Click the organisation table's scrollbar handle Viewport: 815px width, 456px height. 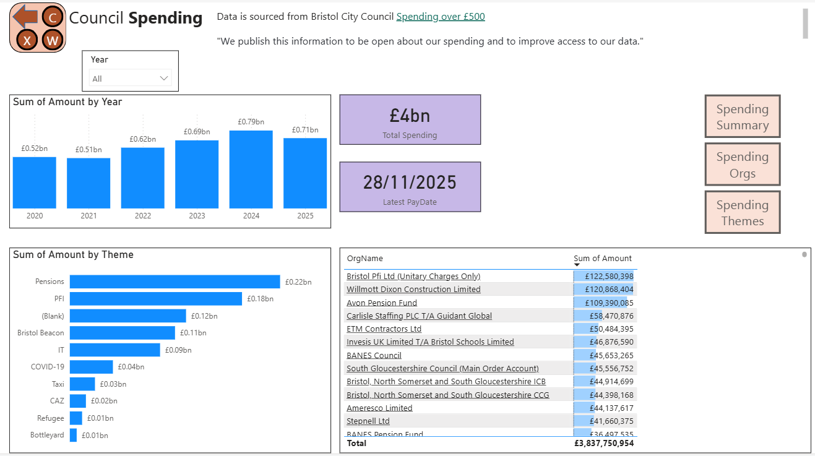tap(804, 254)
